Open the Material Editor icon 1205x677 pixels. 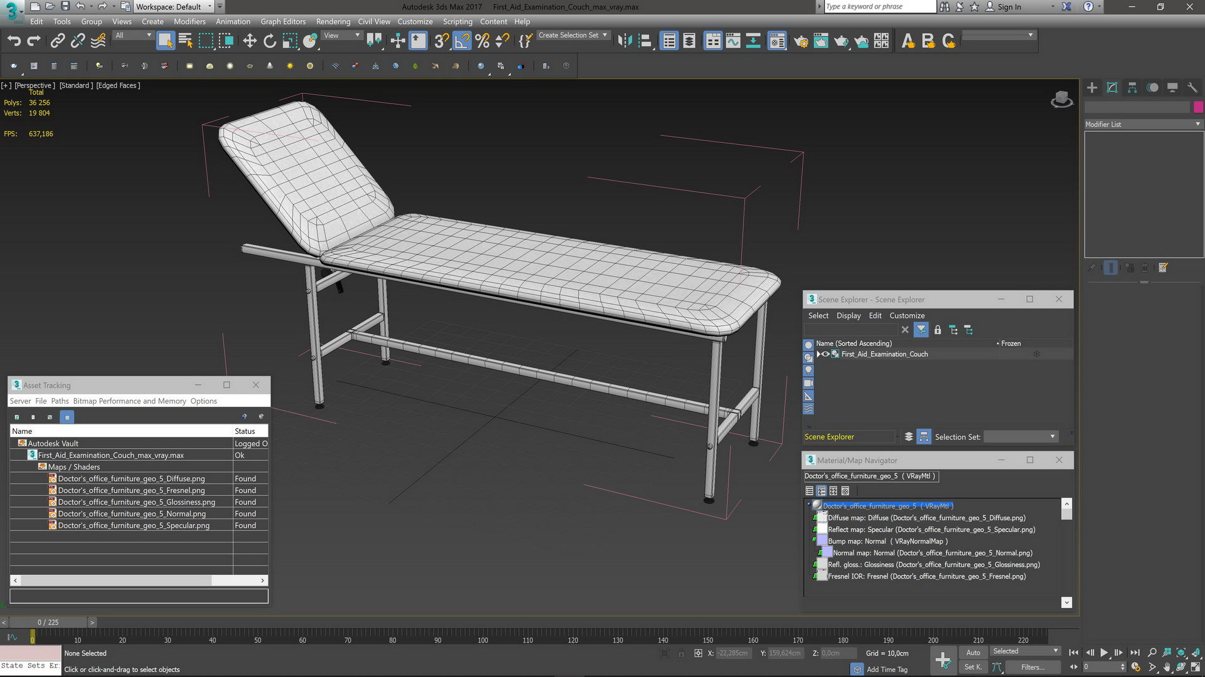pos(777,41)
